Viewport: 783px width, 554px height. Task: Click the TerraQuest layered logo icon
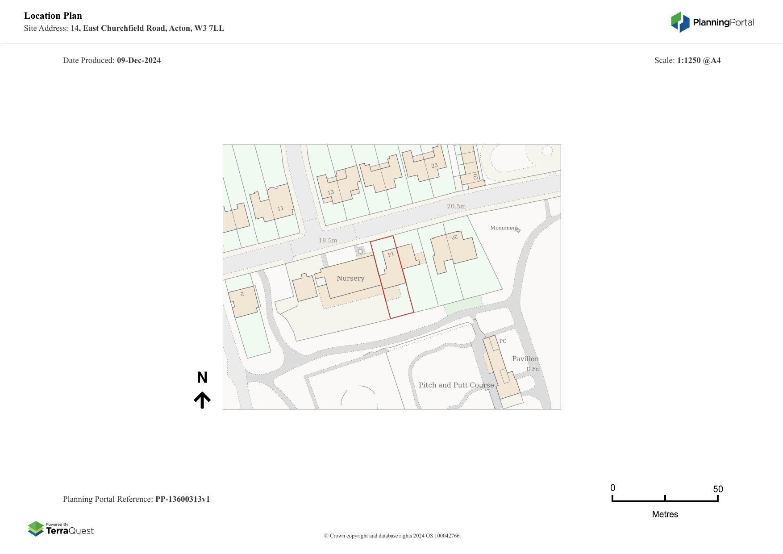click(x=36, y=529)
